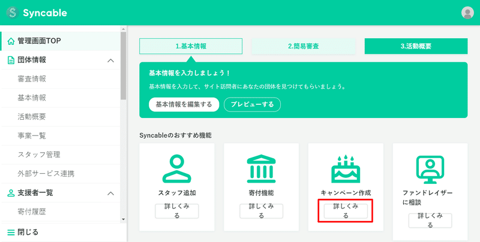Open 寄付履歴 in the sidebar
The height and width of the screenshot is (242, 480).
(x=61, y=211)
